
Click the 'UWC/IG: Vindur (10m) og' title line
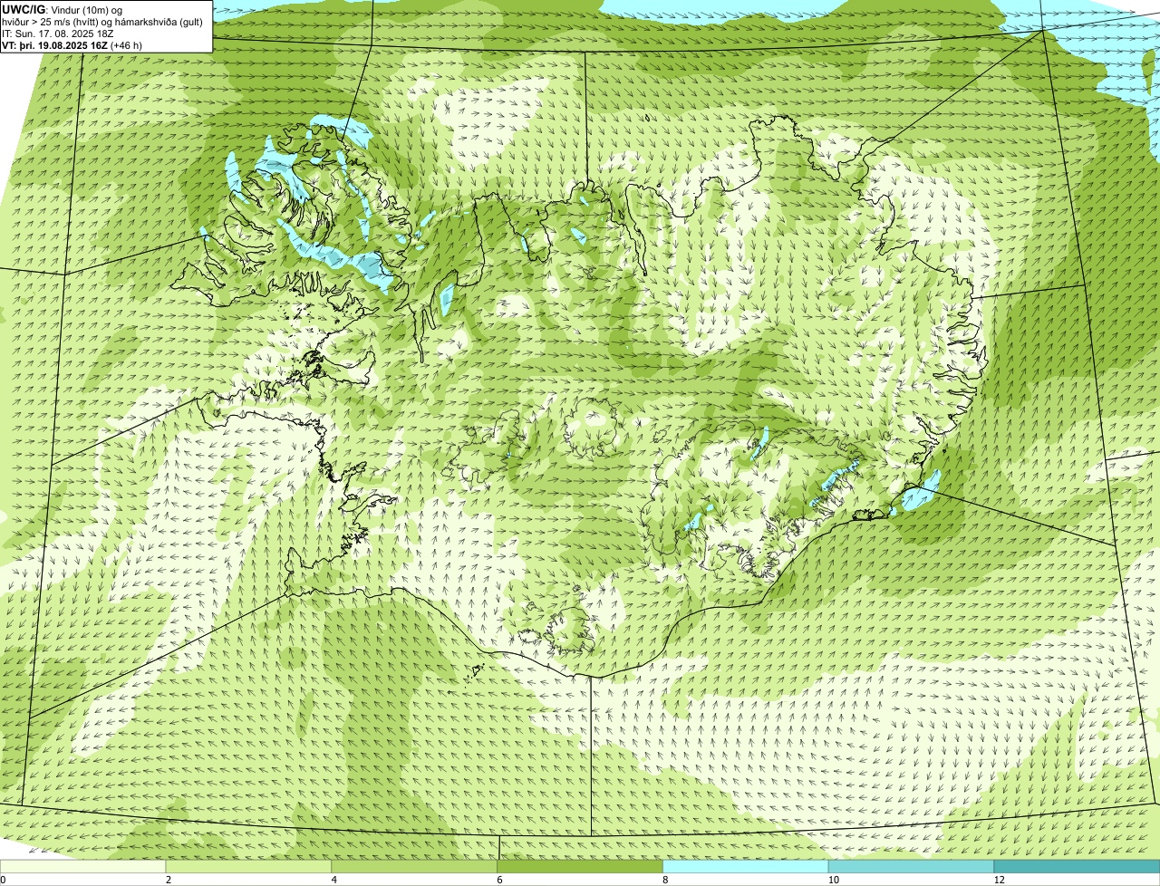[x=63, y=9]
